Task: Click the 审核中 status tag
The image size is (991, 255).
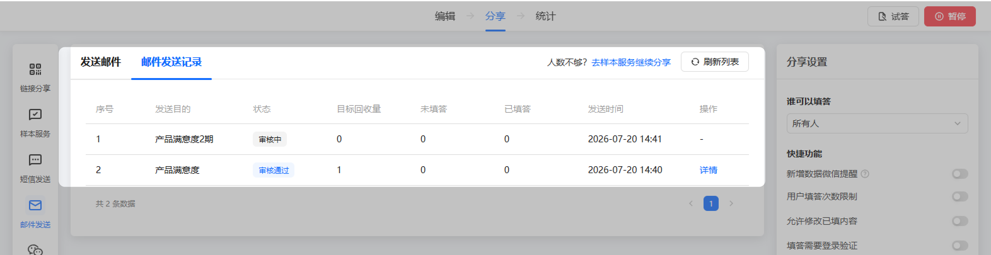Action: pos(270,139)
